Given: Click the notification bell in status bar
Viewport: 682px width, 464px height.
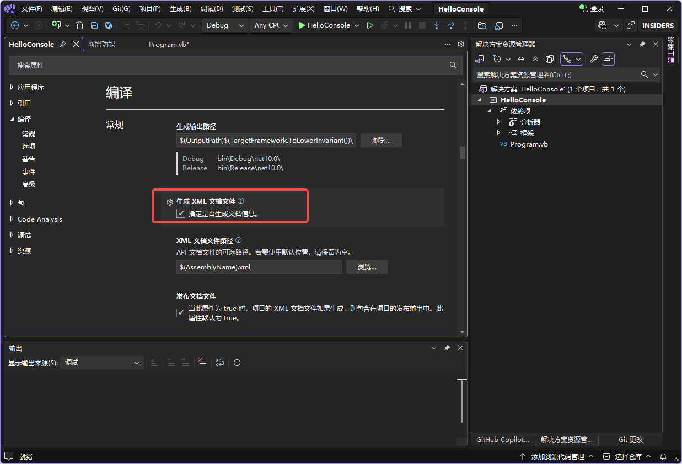Looking at the screenshot, I should (x=663, y=456).
